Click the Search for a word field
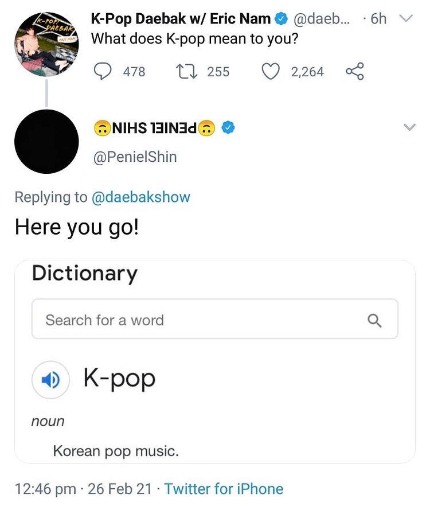 (x=215, y=319)
